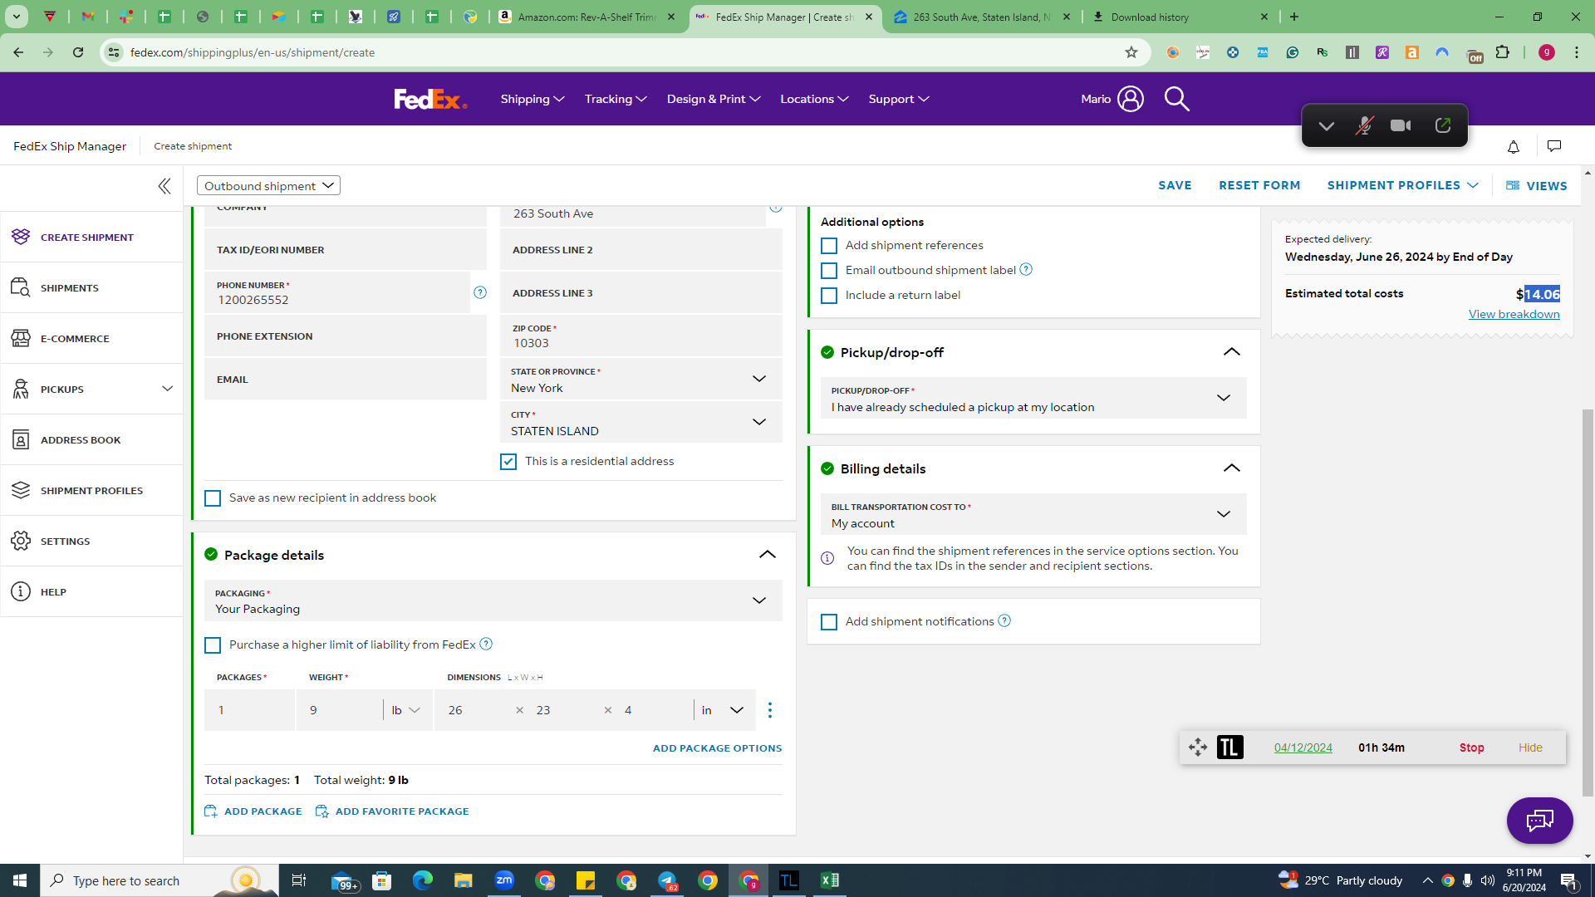Reload the page
The height and width of the screenshot is (897, 1595).
pos(78,52)
